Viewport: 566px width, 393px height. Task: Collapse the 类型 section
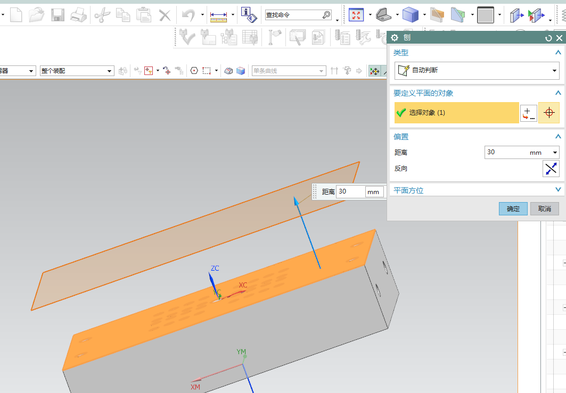pos(558,52)
